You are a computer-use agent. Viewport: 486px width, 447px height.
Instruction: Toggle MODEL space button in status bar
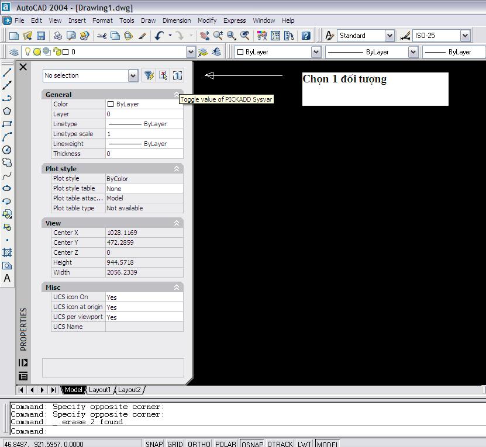click(328, 443)
